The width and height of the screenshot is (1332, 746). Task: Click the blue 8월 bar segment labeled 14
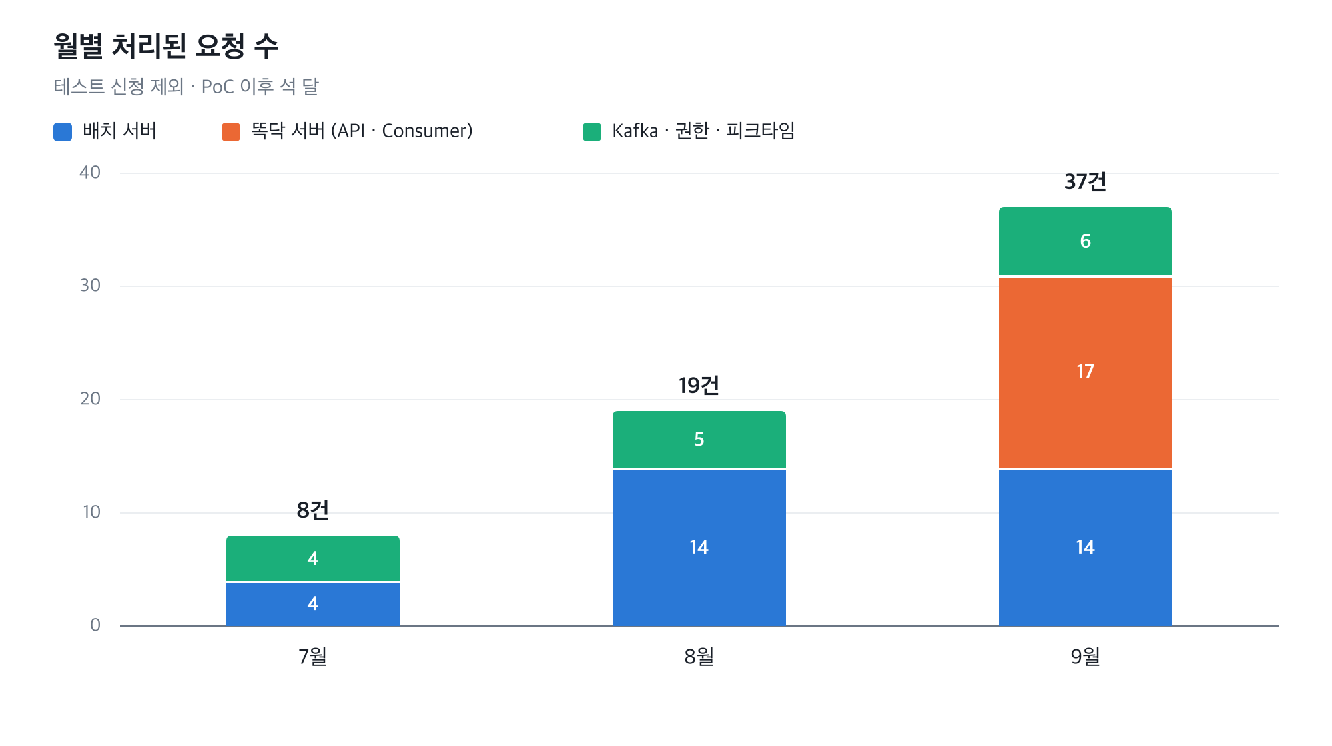[x=699, y=548]
